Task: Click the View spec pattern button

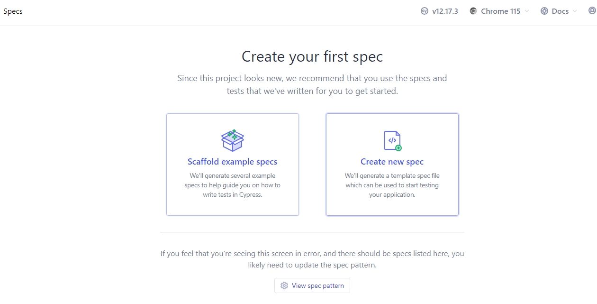Action: click(312, 285)
